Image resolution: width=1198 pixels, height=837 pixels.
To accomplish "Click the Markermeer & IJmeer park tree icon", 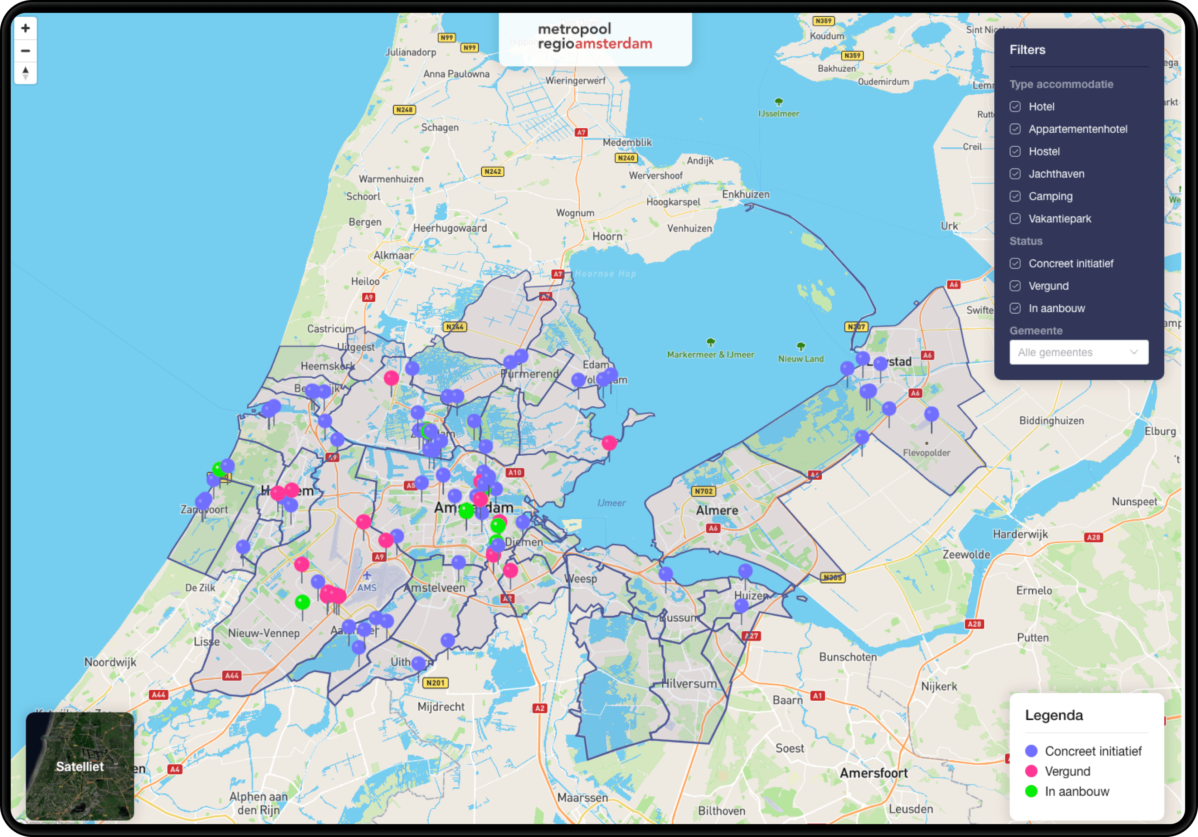I will pos(711,342).
